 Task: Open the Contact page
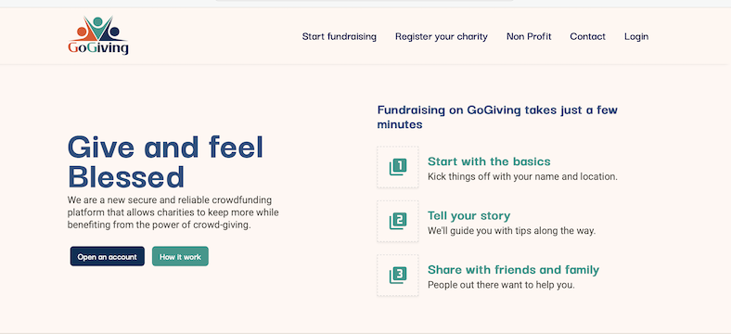coord(587,36)
